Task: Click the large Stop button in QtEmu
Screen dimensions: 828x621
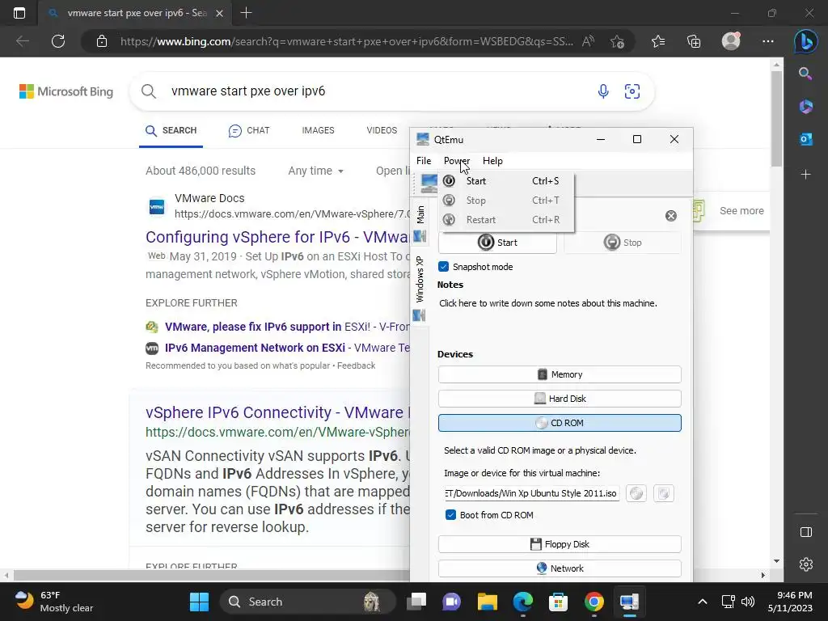Action: (x=623, y=243)
